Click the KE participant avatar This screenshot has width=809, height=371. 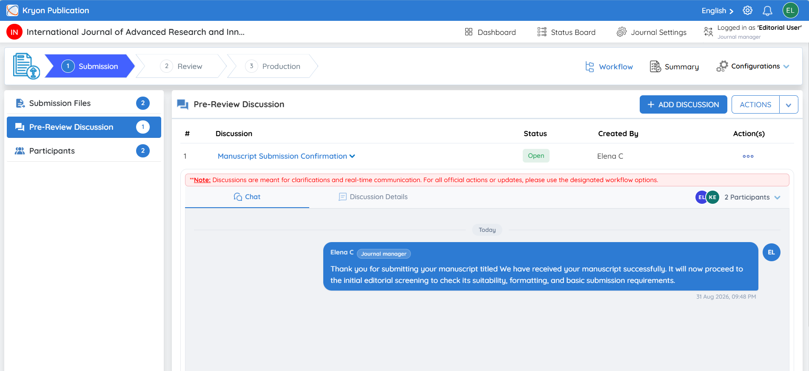point(712,197)
